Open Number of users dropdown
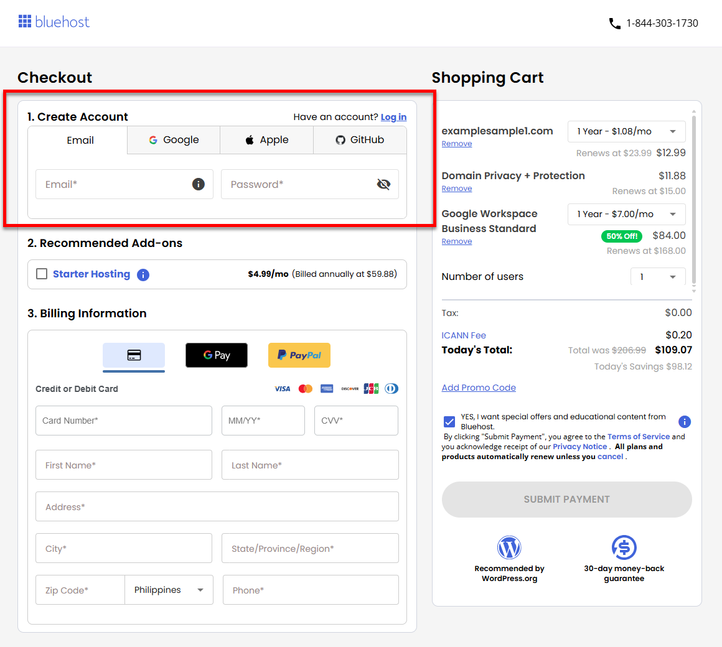The height and width of the screenshot is (647, 722). click(x=657, y=277)
